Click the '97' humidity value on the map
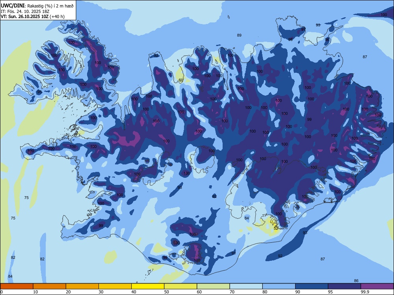The image size is (394, 295). (x=303, y=29)
